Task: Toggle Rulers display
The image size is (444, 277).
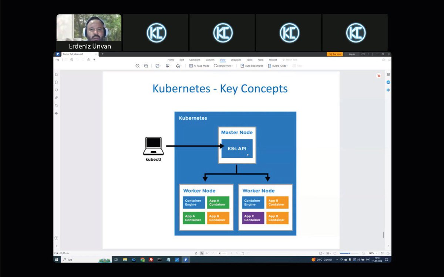Action: (x=273, y=66)
